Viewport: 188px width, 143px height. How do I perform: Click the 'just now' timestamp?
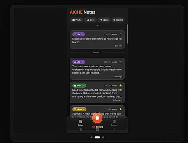pyautogui.click(x=119, y=46)
